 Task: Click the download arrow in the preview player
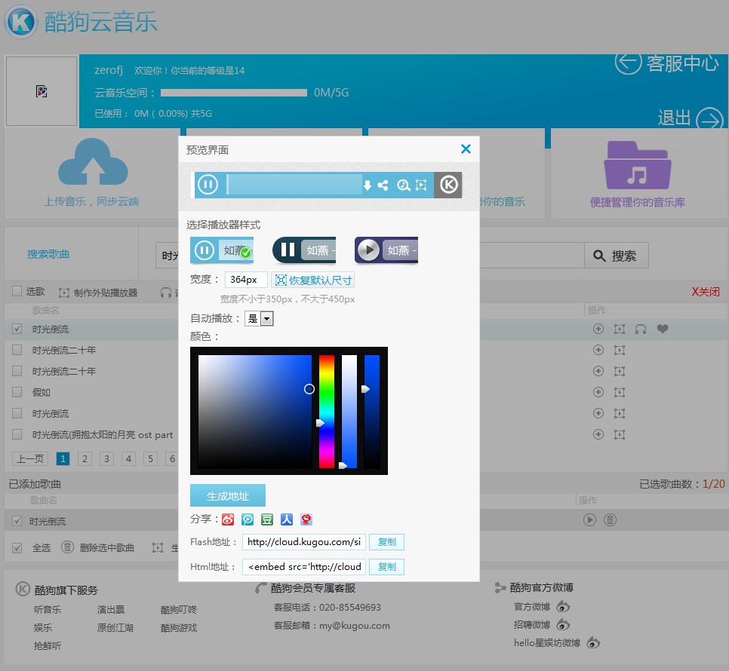click(368, 185)
